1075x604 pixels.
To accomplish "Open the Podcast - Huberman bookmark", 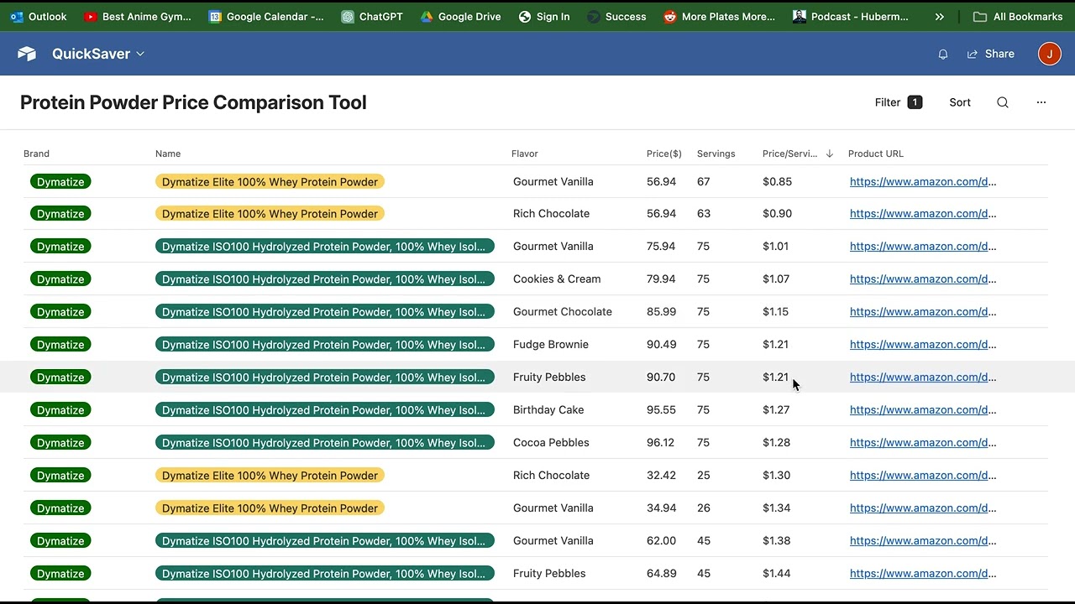I will pyautogui.click(x=850, y=16).
